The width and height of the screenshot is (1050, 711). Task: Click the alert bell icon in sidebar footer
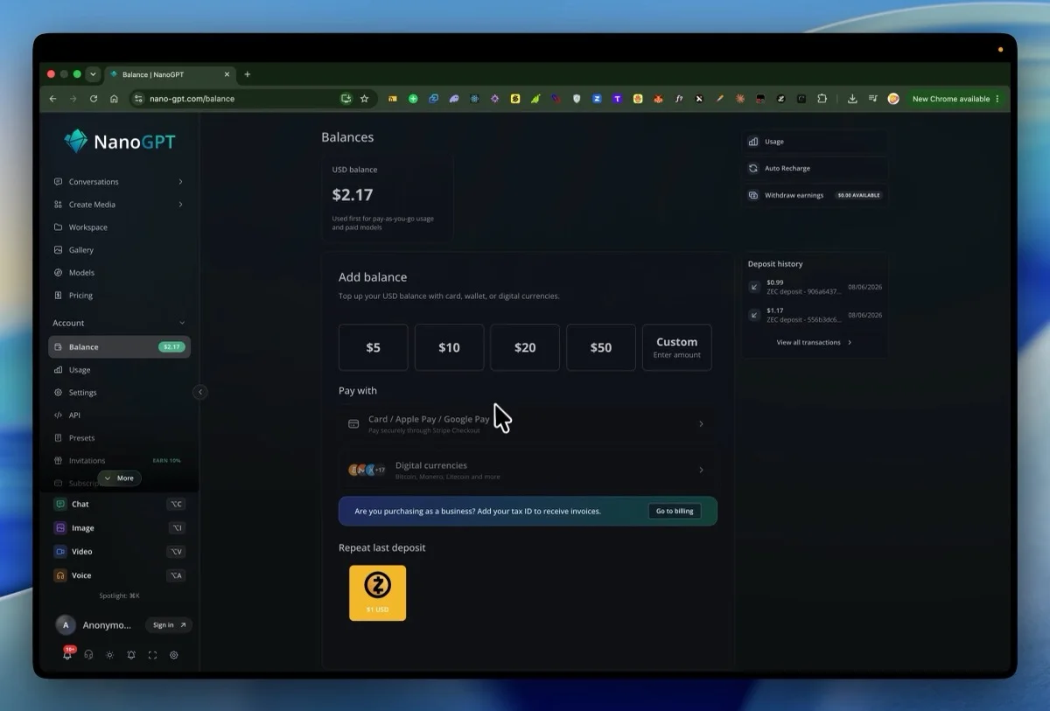point(131,655)
